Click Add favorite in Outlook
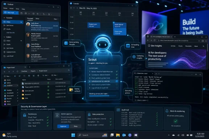The width and height of the screenshot is (209, 139). tap(11, 33)
